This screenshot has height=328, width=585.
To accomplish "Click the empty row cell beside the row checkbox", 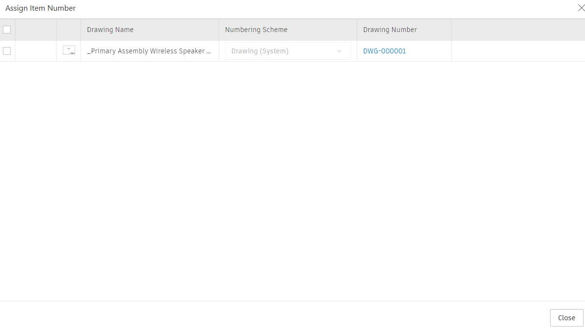I will pyautogui.click(x=36, y=51).
